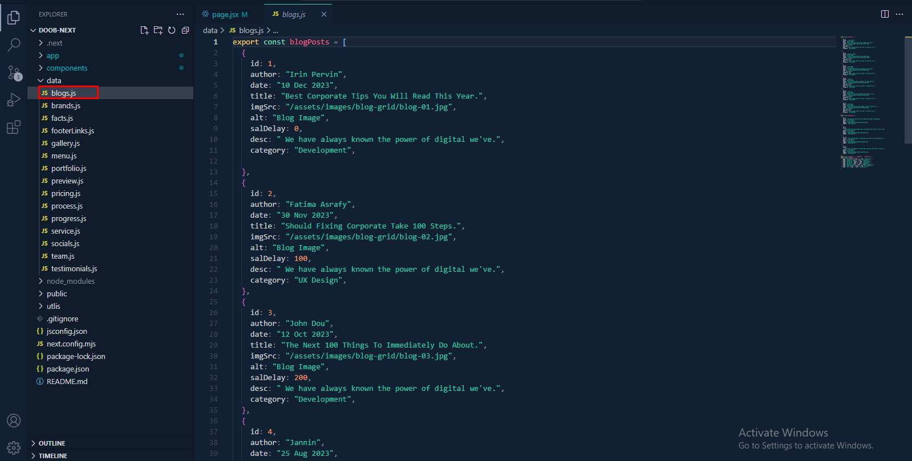Open the Search view in activity bar
The width and height of the screenshot is (912, 461).
pos(14,44)
